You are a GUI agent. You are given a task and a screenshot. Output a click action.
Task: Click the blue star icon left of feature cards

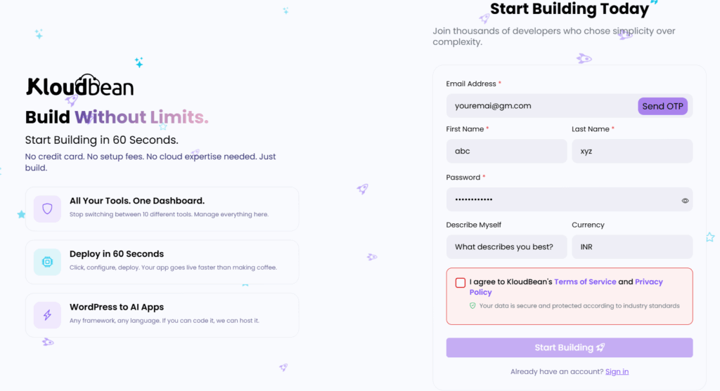[21, 214]
